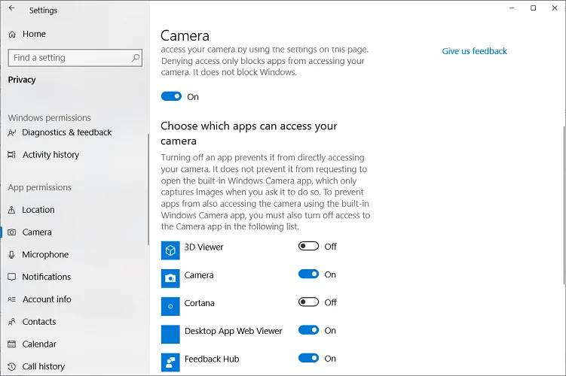Click the Contacts sidebar icon
This screenshot has width=566, height=376.
point(12,322)
